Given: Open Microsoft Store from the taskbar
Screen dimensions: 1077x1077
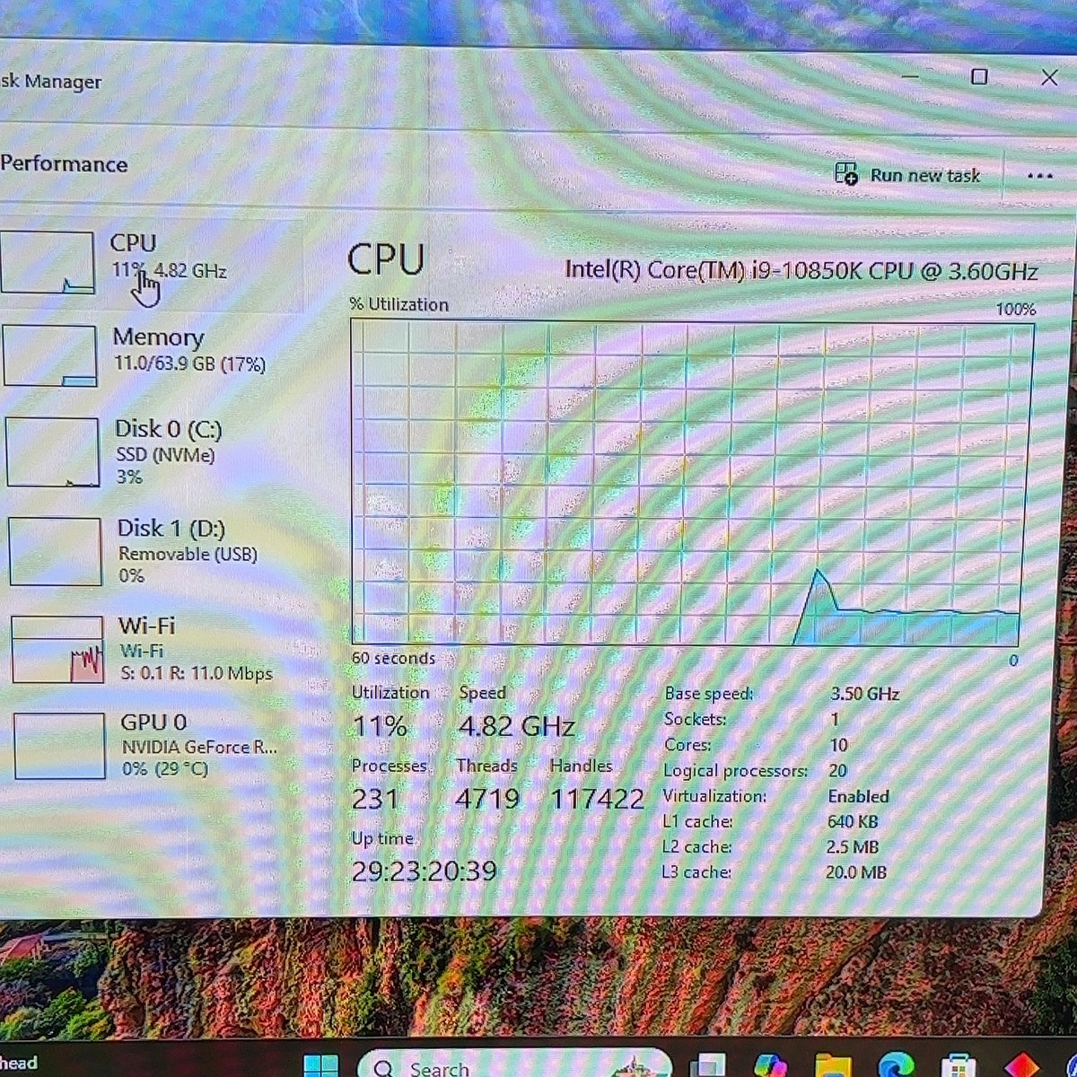Looking at the screenshot, I should [x=959, y=1065].
